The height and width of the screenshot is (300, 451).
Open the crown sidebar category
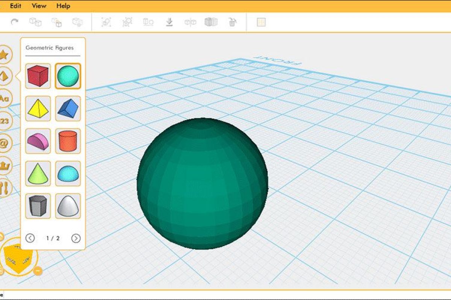pyautogui.click(x=4, y=165)
